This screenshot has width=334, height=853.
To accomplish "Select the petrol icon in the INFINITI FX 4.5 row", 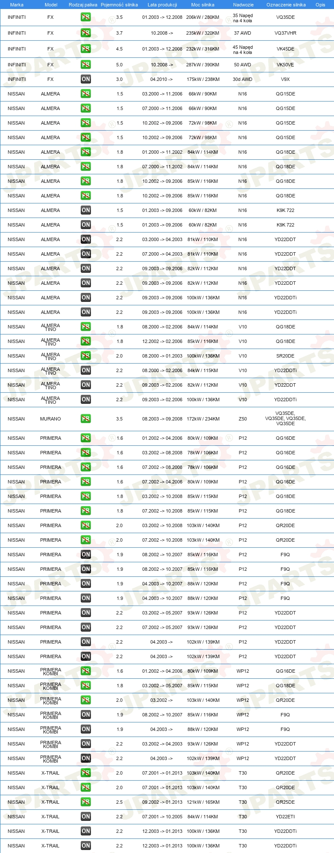I will click(86, 49).
